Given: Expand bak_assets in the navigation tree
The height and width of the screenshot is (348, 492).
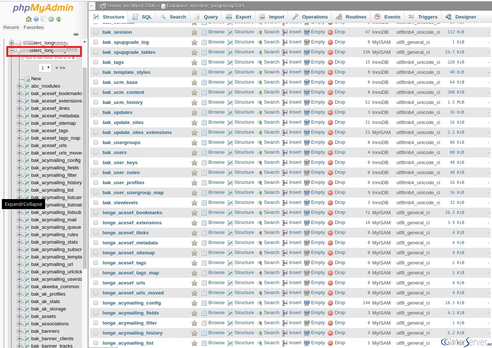Looking at the screenshot, I should click(19, 316).
